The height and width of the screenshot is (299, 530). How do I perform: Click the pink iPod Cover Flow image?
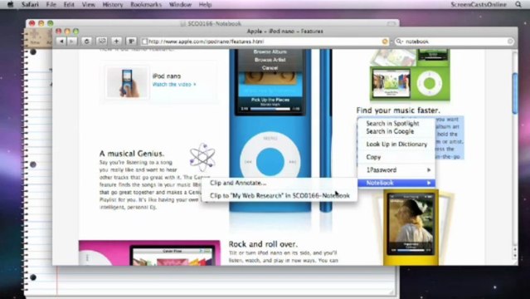point(149,253)
